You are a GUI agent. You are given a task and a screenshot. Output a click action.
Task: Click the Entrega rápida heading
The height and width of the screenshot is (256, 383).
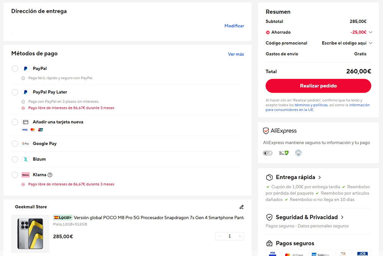pyautogui.click(x=295, y=177)
